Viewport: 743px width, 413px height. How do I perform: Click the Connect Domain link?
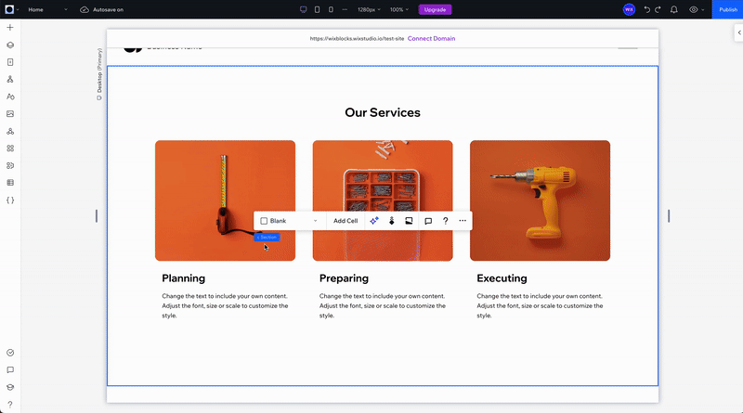click(431, 38)
